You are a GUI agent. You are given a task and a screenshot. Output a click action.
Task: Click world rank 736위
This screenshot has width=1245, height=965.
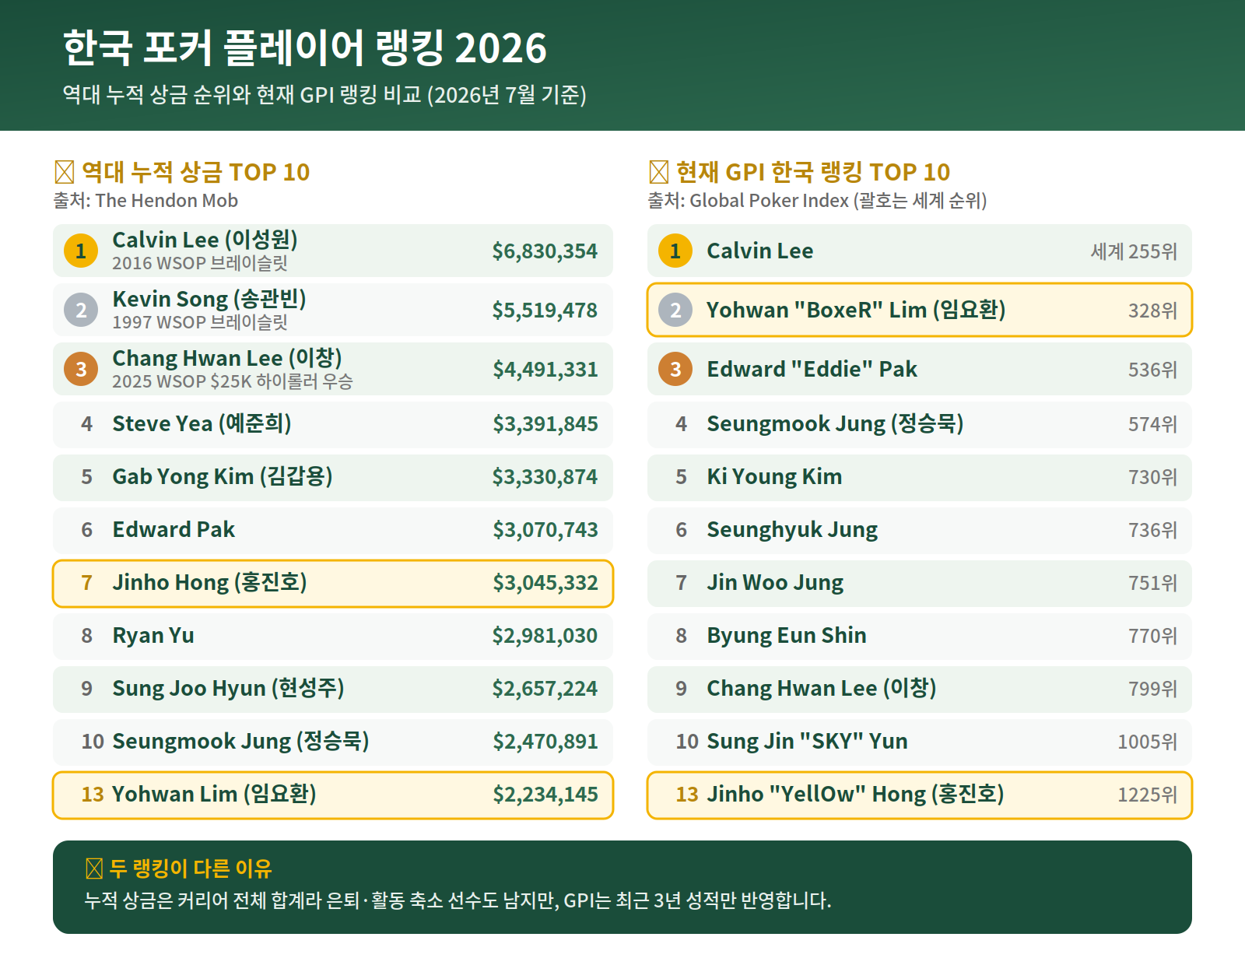coord(1153,530)
